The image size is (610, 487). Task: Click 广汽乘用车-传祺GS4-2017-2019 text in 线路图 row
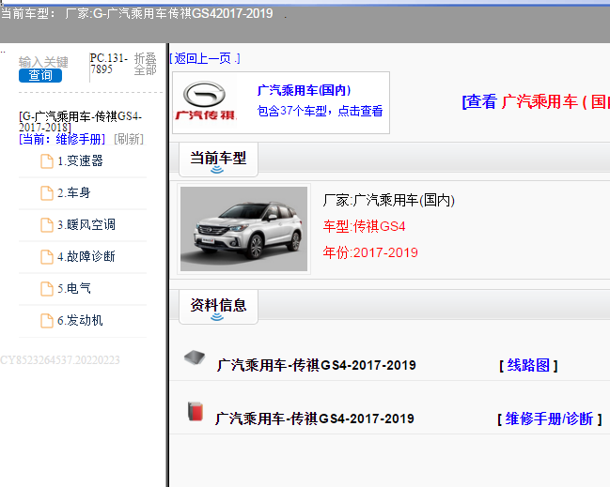[317, 365]
